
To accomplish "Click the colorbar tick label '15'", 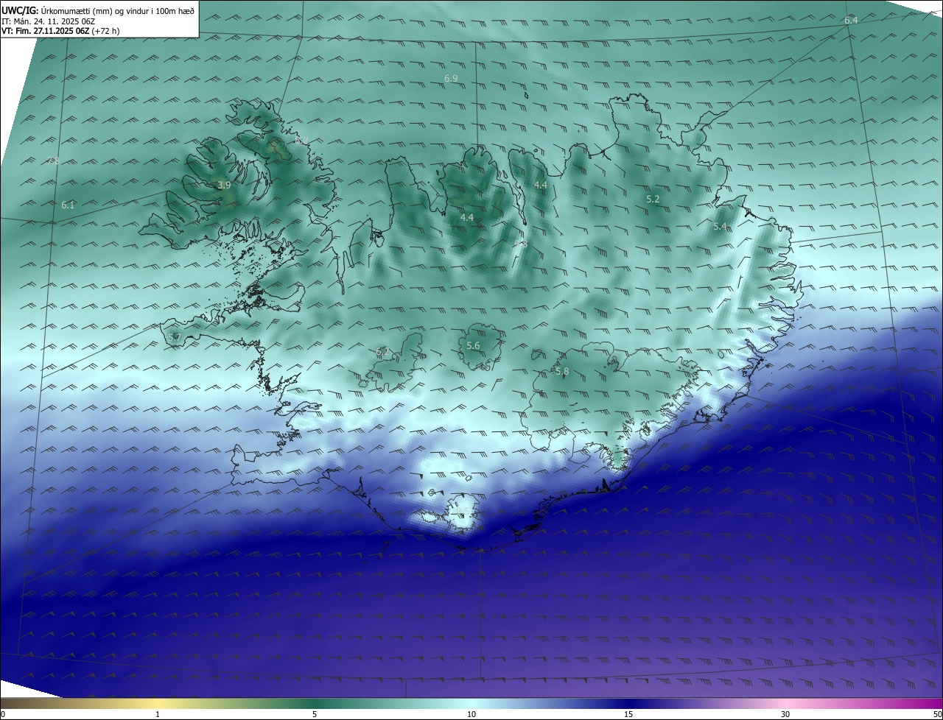I will (x=628, y=714).
